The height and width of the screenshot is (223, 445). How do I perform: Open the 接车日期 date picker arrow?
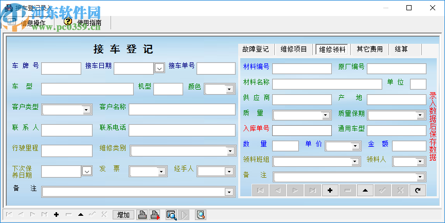point(159,68)
